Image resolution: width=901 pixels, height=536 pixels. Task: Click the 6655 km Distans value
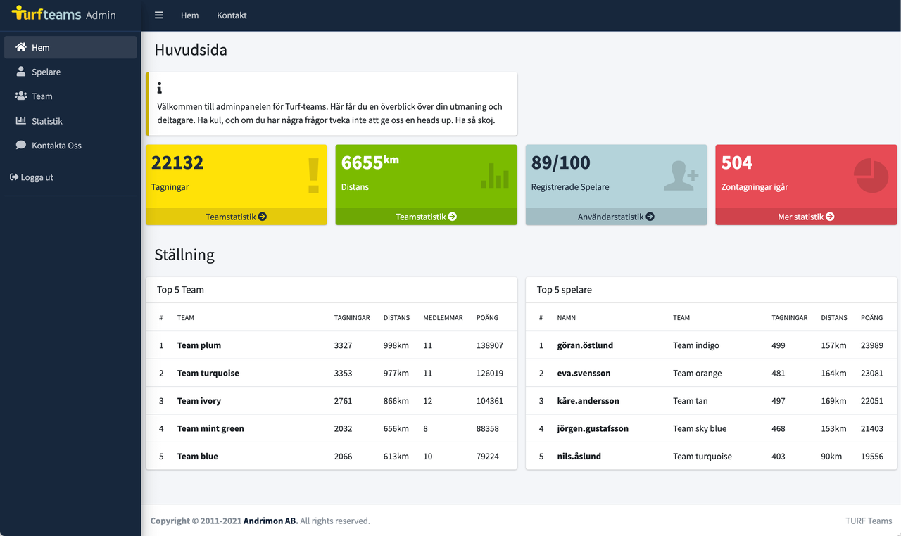click(370, 162)
